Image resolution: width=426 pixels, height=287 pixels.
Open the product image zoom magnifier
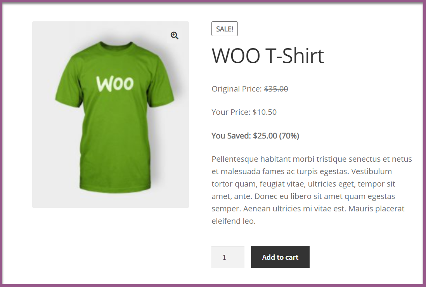coord(175,36)
